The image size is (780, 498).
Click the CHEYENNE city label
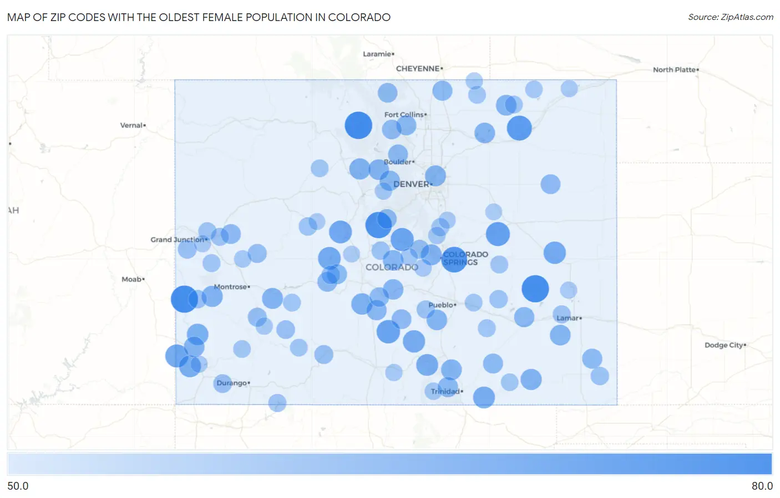419,69
